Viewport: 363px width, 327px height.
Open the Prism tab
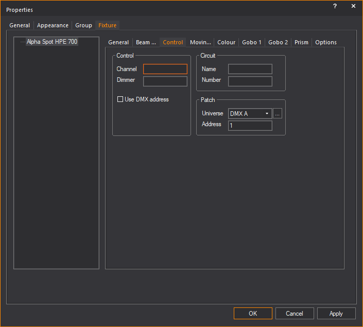pos(301,42)
